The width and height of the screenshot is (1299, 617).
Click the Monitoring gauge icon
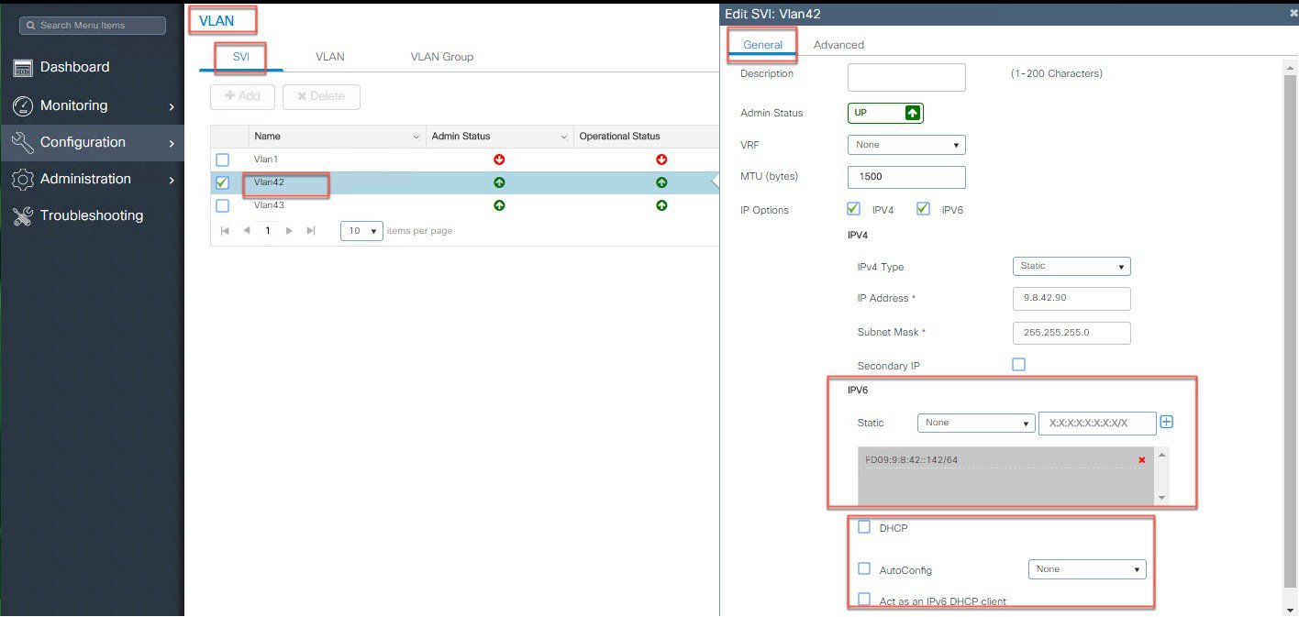point(23,106)
